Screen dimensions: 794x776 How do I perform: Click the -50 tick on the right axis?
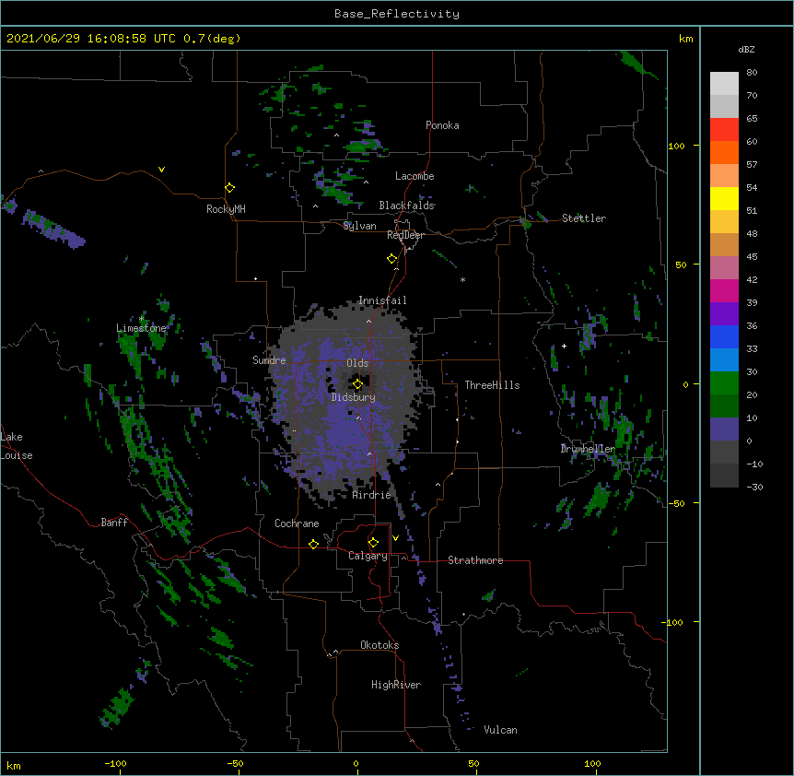(x=676, y=503)
